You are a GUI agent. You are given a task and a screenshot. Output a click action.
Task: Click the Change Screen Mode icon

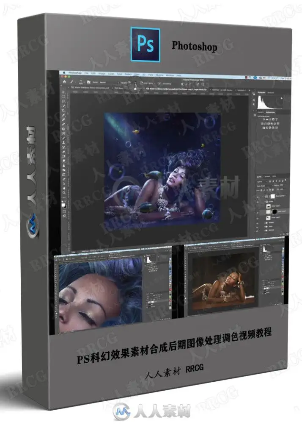[63, 216]
